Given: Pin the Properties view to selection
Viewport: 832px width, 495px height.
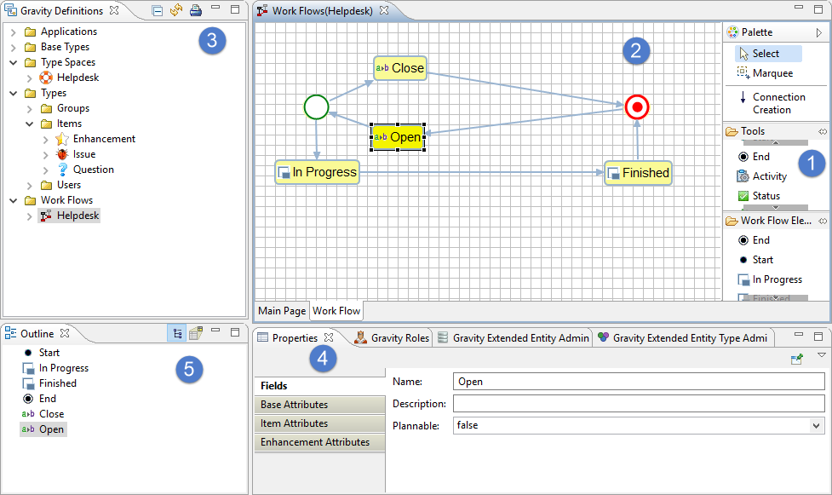Looking at the screenshot, I should coord(797,360).
